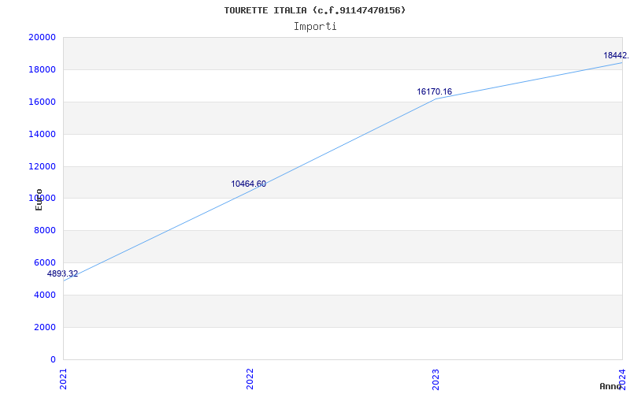The width and height of the screenshot is (630, 394).
Task: Click the 0 y-axis tick label
Action: click(x=52, y=360)
